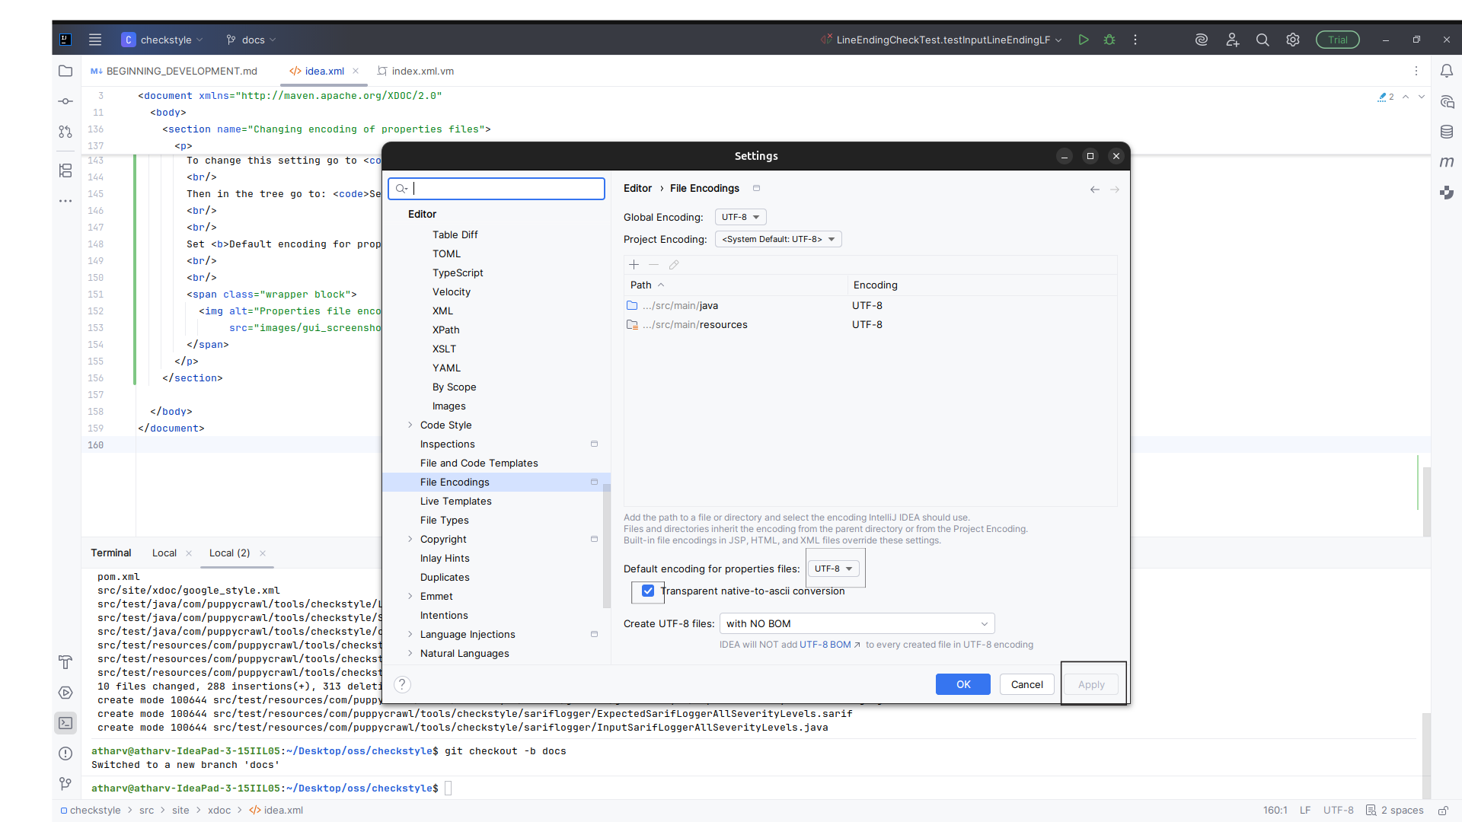Switch to the BEGINNING_DEVELOPMENT.md tab

point(180,71)
